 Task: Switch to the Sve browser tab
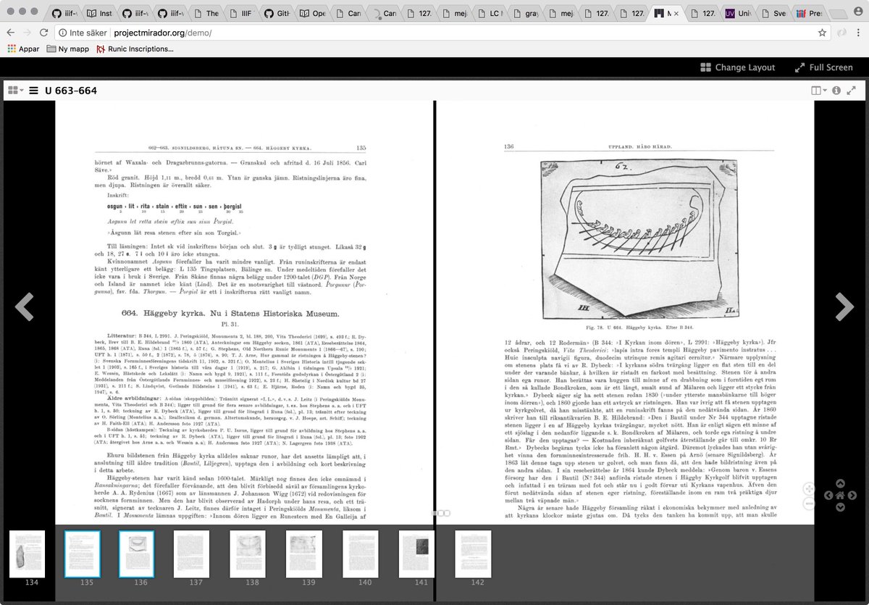[x=773, y=13]
